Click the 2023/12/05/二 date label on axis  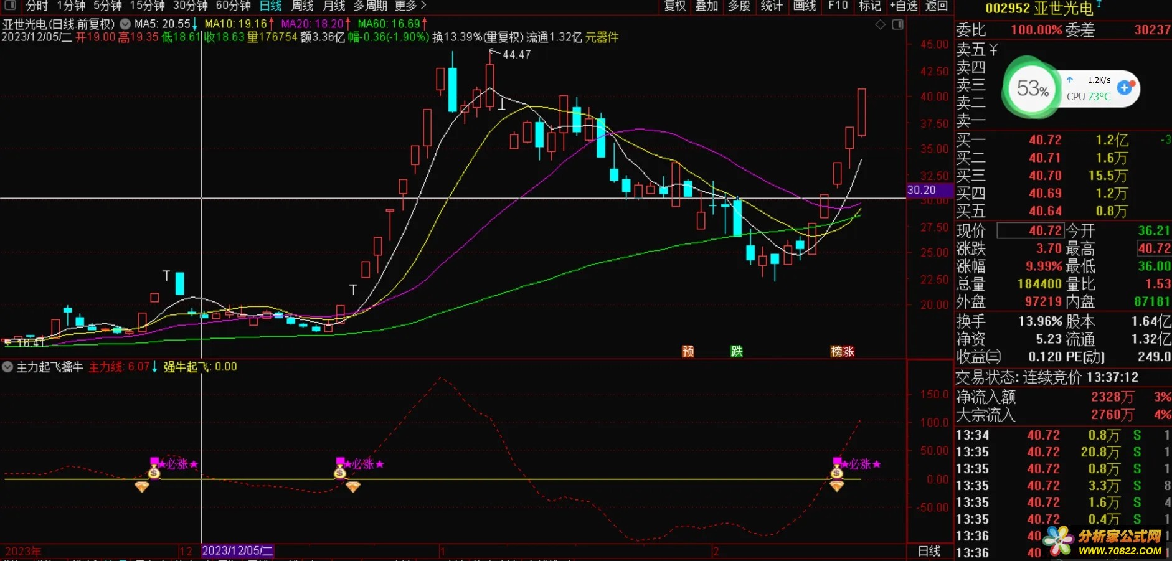(237, 551)
